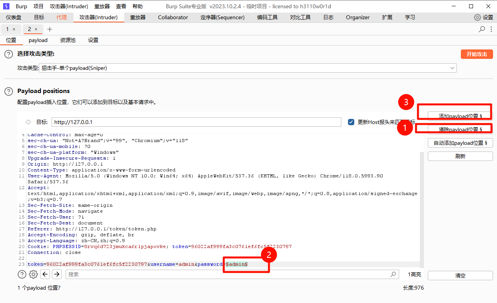The height and width of the screenshot is (303, 497).
Task: Click the Cookie header line 20
Action: (x=160, y=246)
